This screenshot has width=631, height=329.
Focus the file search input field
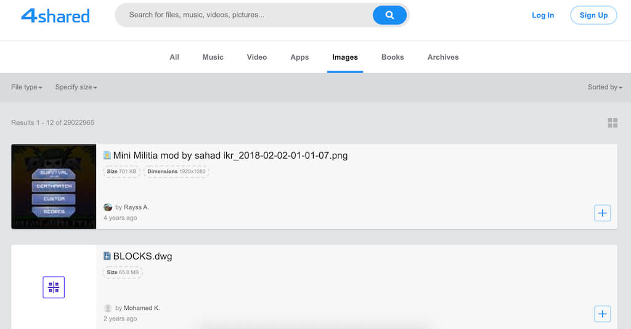coord(246,15)
